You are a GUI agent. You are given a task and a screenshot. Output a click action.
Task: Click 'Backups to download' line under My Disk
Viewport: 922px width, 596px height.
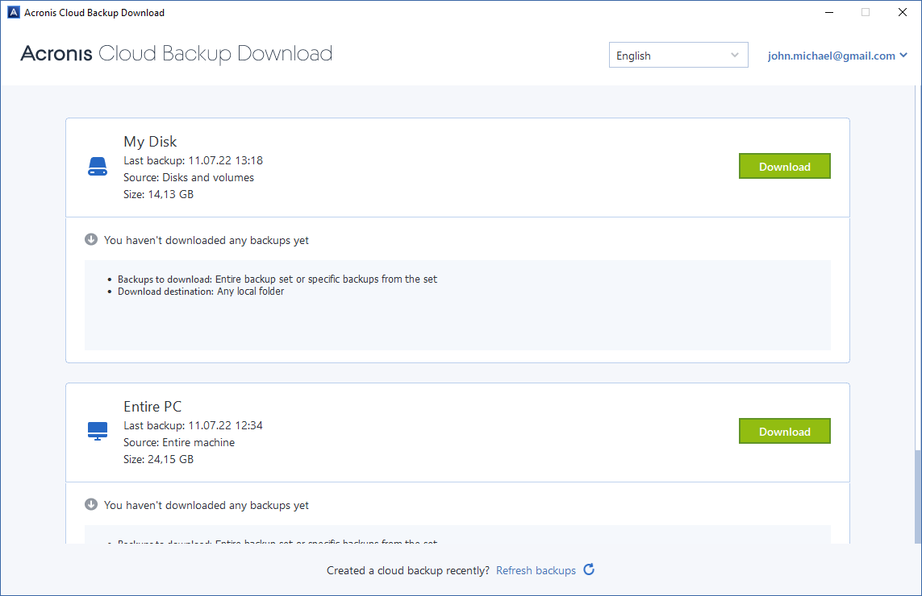(277, 279)
